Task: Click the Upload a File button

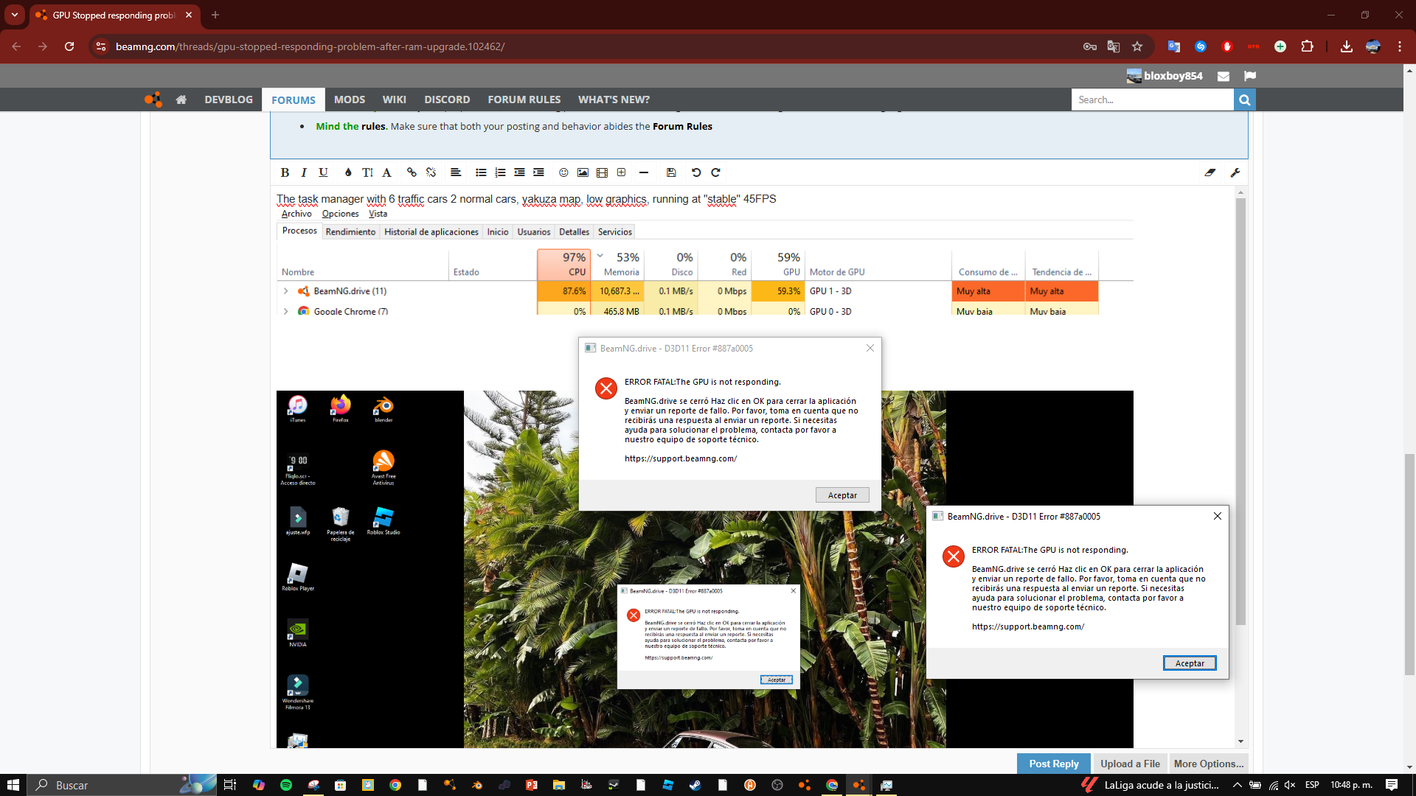Action: point(1130,764)
